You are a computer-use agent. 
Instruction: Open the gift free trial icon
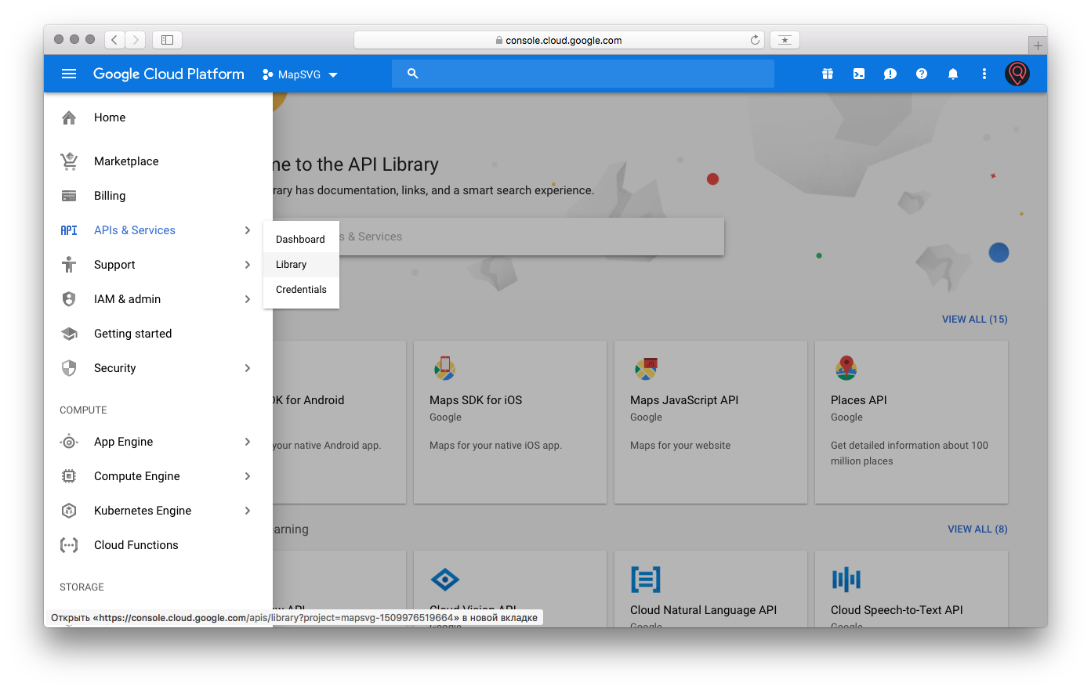pos(828,74)
